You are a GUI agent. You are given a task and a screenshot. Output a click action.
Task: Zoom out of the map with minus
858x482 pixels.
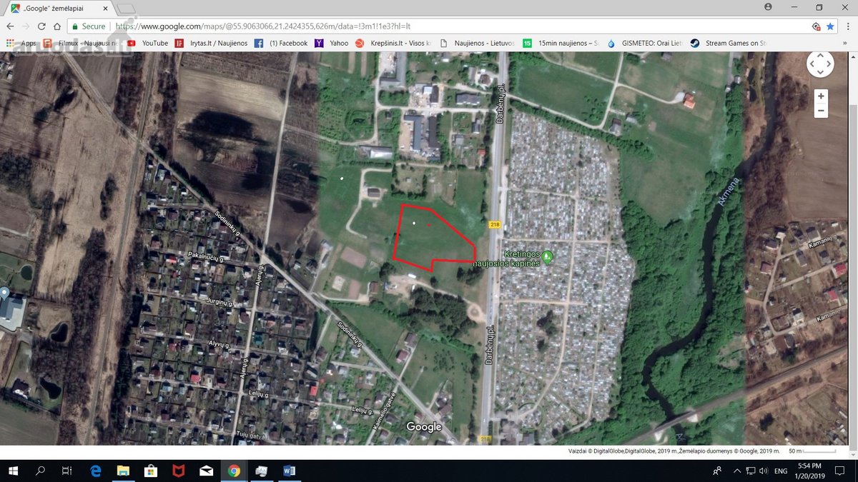pos(821,111)
